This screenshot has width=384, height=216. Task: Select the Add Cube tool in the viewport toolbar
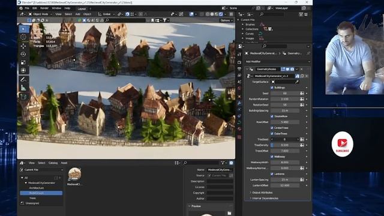coord(23,97)
